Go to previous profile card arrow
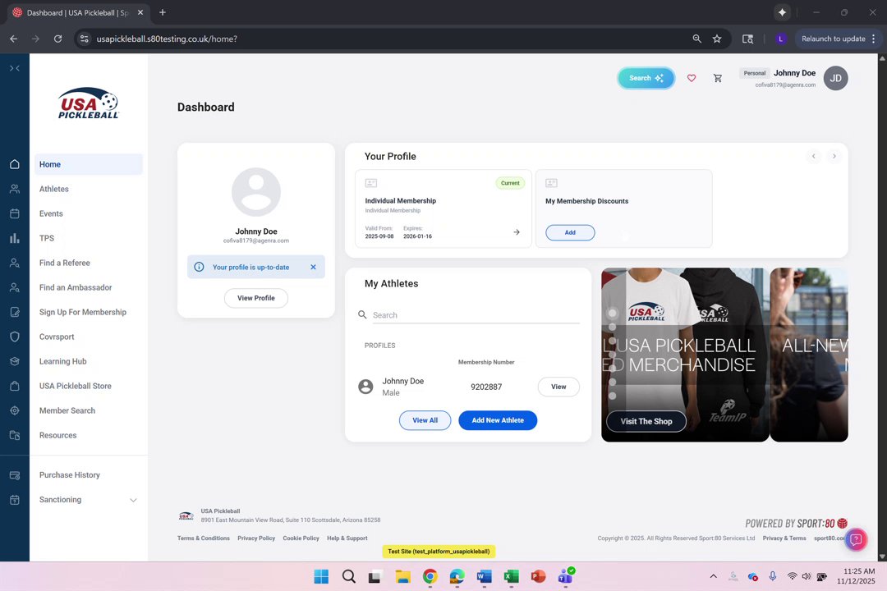The image size is (887, 591). point(813,156)
